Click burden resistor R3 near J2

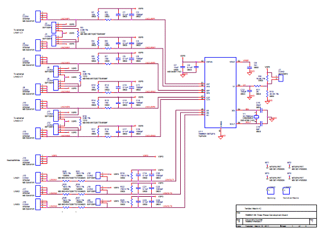coord(78,34)
